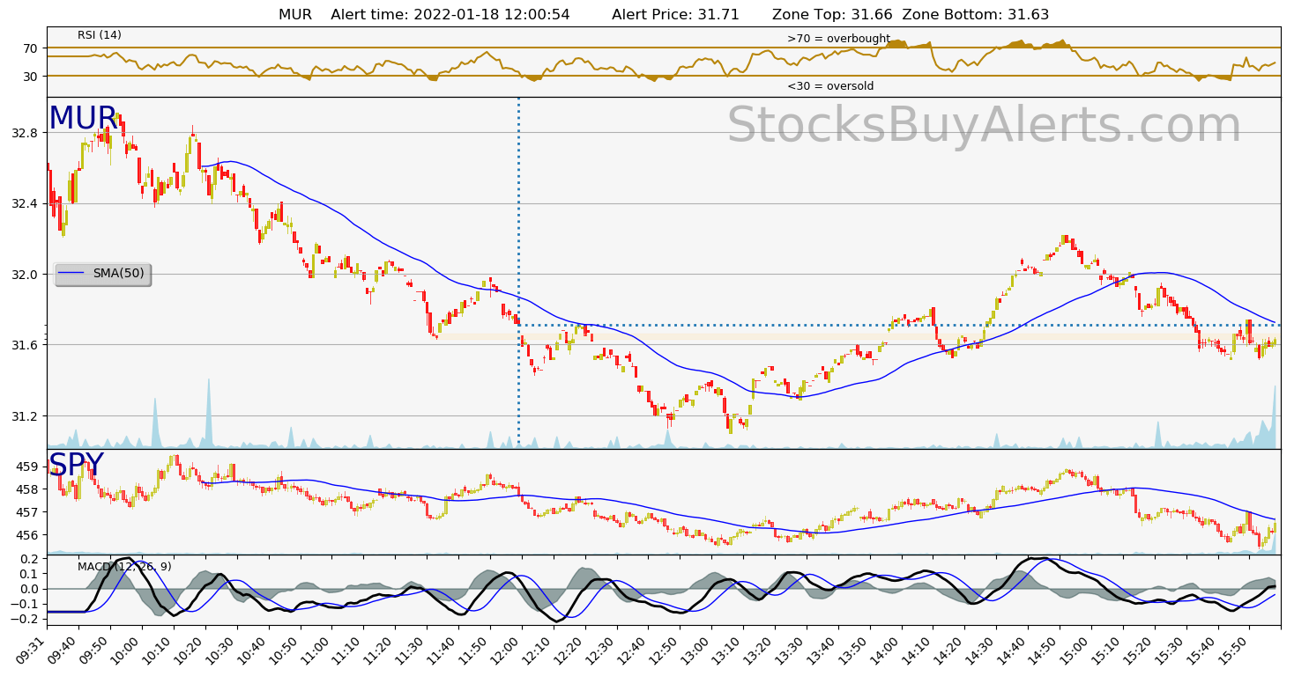Click the RSI (14) label
The width and height of the screenshot is (1294, 676).
coord(100,35)
